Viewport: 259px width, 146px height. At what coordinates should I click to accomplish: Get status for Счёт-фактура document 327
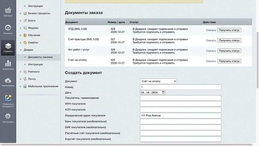pyautogui.click(x=229, y=40)
